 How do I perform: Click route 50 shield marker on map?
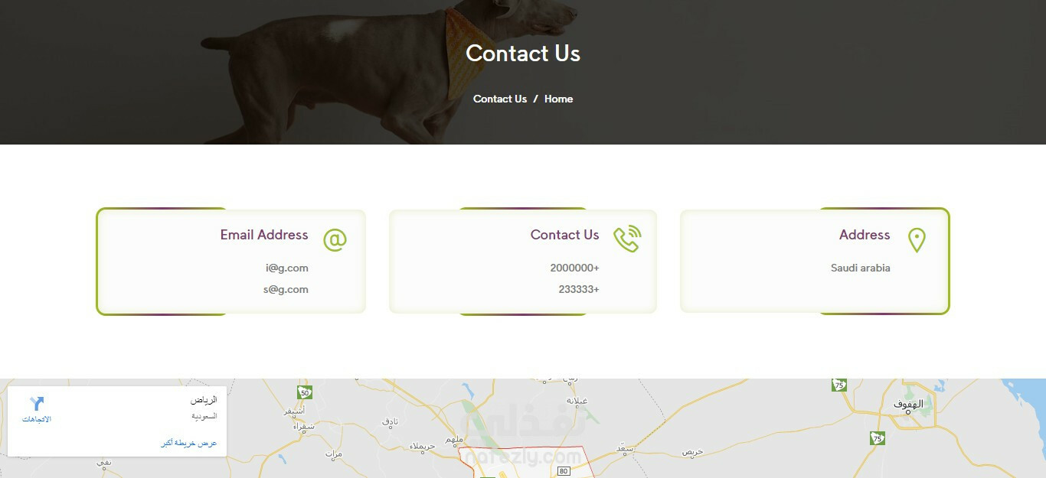pos(305,392)
